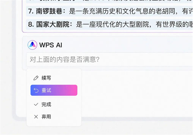Image resolution: width=193 pixels, height=135 pixels.
Task: Click the retry arrow icon beside 重试
Action: [x=36, y=91]
